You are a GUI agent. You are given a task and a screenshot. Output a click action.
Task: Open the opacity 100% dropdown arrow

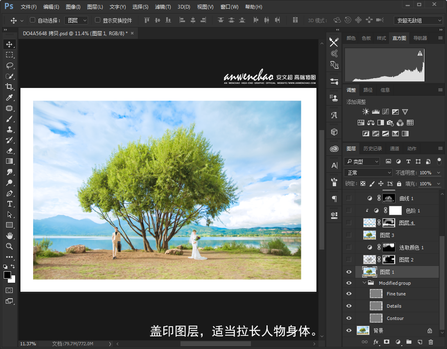point(438,173)
